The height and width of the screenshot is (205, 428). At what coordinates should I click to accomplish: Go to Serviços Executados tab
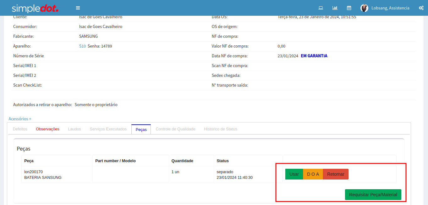(x=108, y=129)
